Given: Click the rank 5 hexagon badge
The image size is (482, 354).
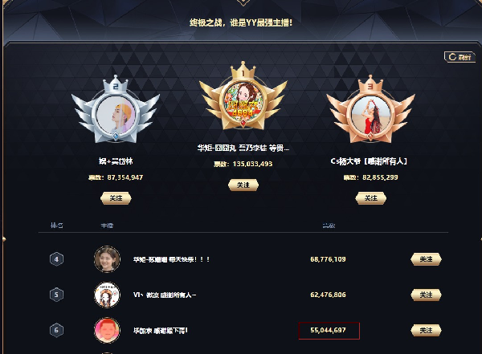Looking at the screenshot, I should [56, 295].
